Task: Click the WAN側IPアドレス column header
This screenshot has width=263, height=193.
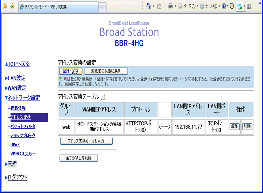Action: coord(99,109)
